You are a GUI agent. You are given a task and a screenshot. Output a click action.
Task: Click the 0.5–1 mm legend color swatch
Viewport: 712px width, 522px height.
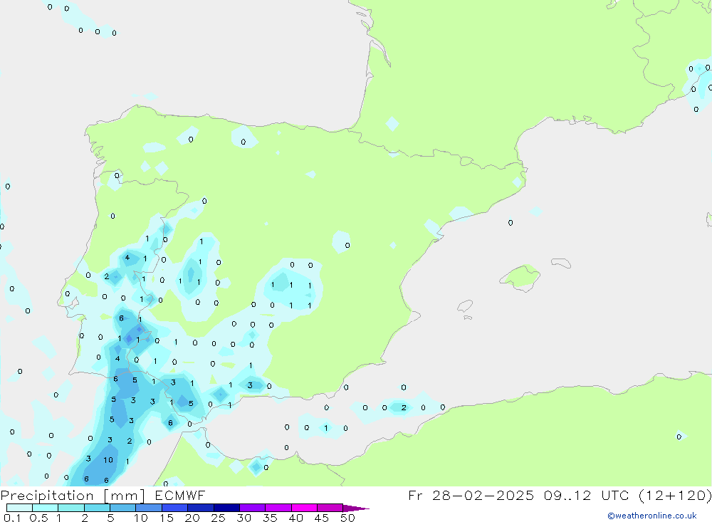tap(45, 508)
